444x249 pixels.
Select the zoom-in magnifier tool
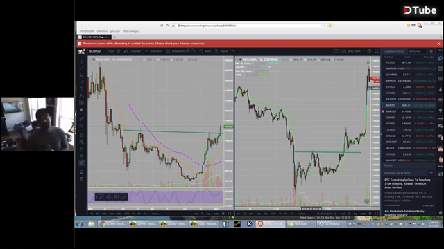pyautogui.click(x=82, y=126)
